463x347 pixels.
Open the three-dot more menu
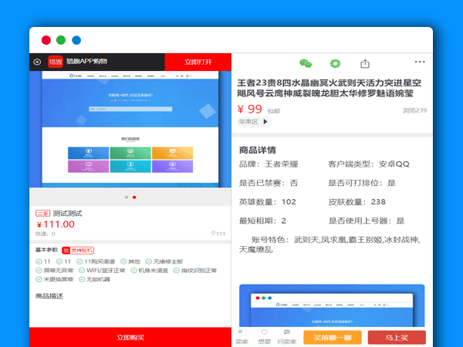coord(420,61)
